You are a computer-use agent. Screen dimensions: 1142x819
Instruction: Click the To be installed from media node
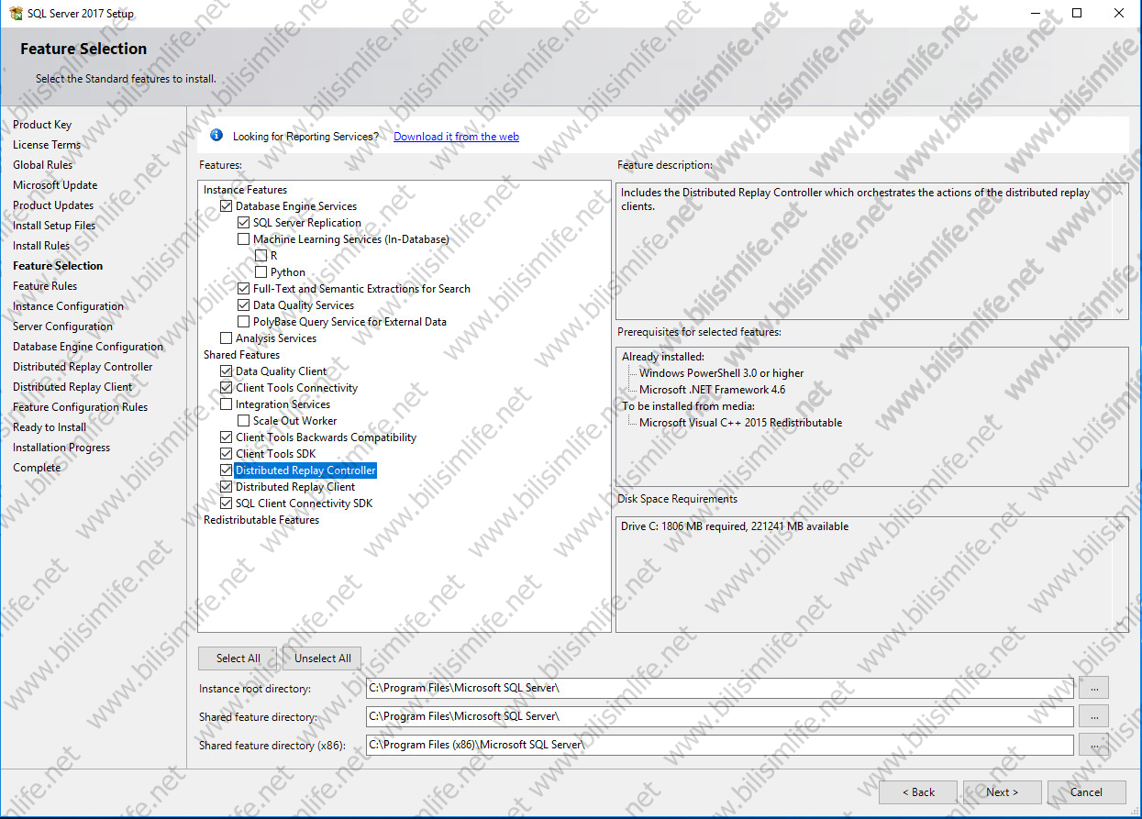[688, 406]
